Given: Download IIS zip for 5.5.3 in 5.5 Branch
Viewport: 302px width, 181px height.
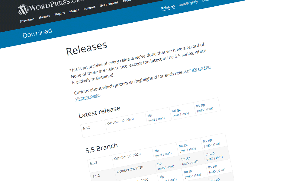Looking at the screenshot, I should click(207, 141).
